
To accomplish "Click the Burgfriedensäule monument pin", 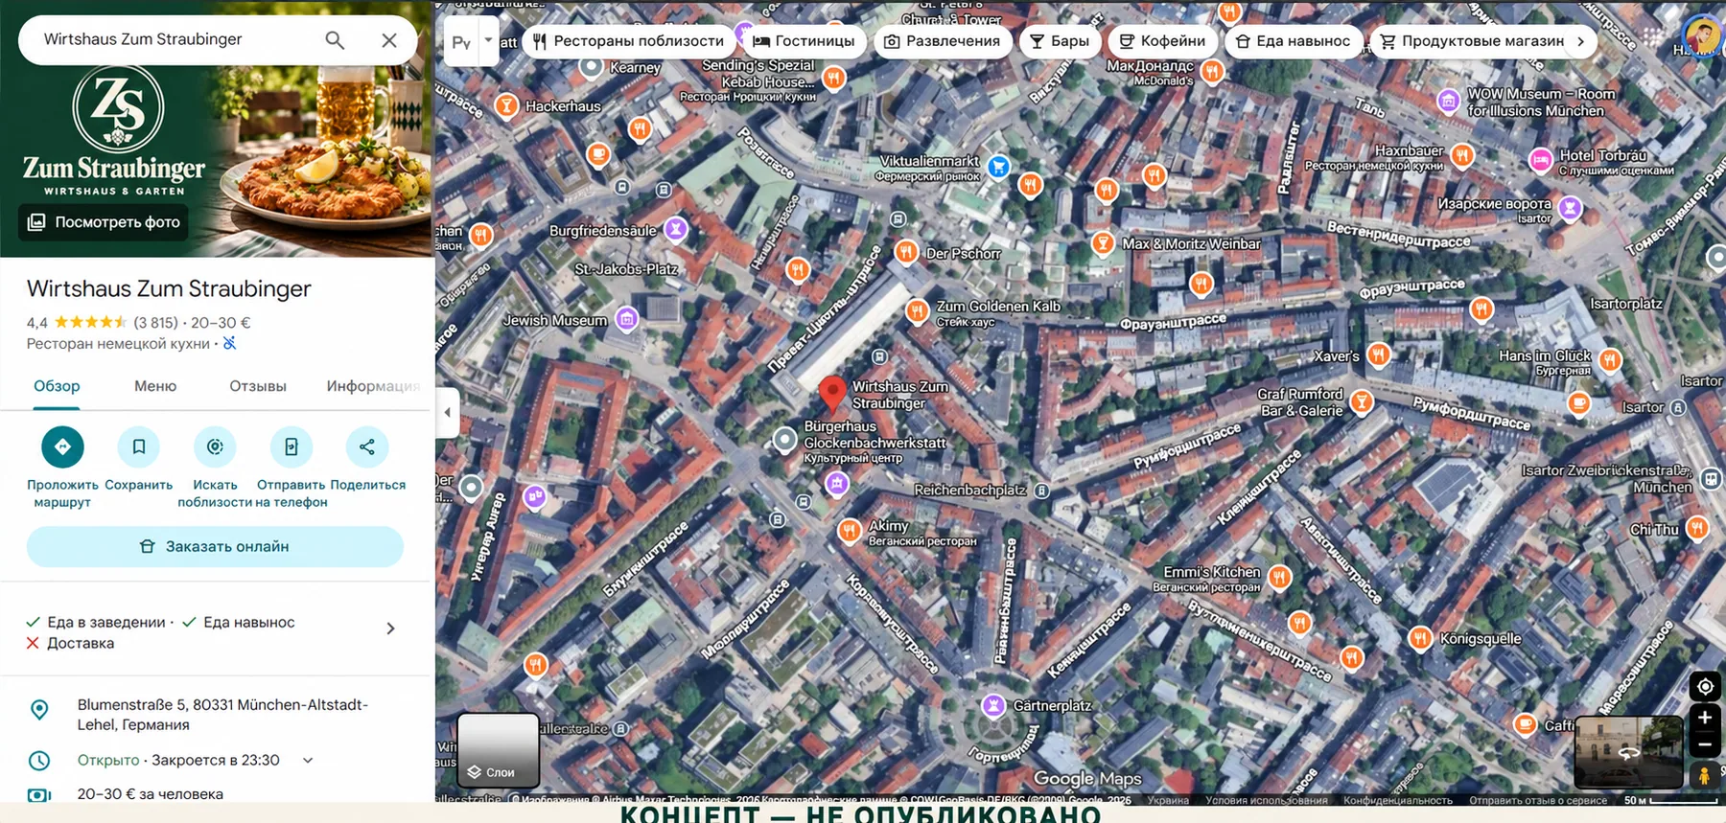I will (x=676, y=229).
